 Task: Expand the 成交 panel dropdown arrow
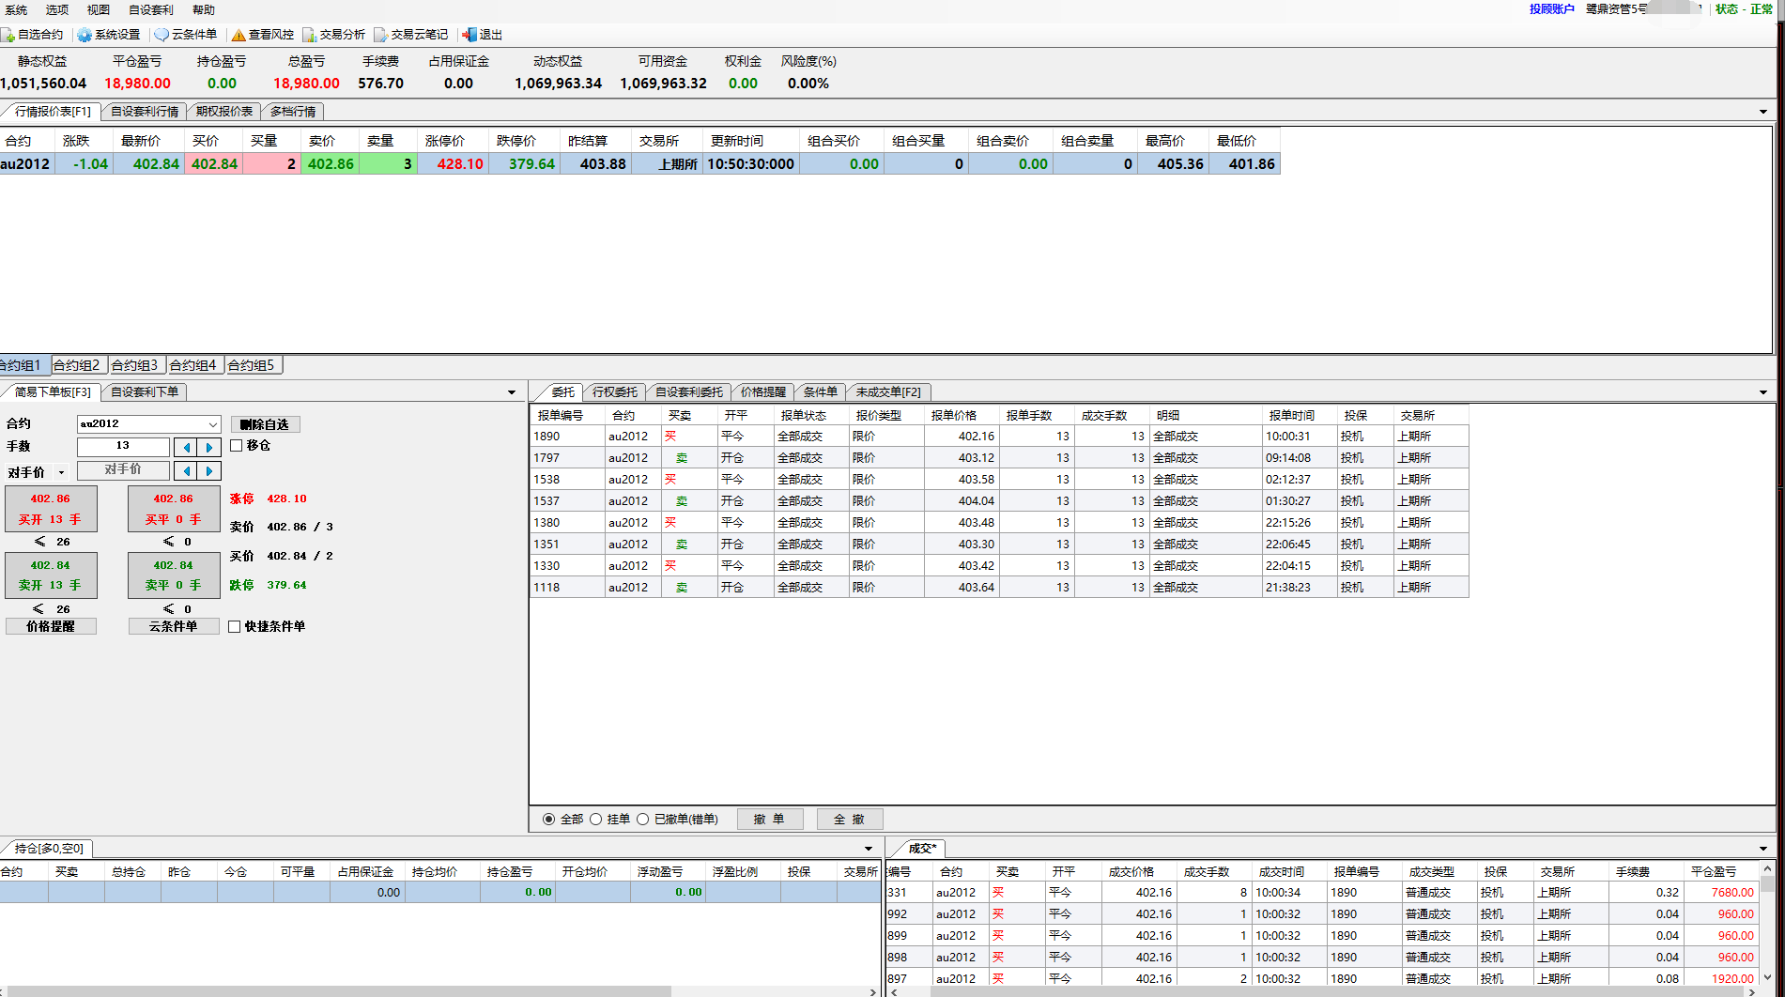tap(1762, 849)
